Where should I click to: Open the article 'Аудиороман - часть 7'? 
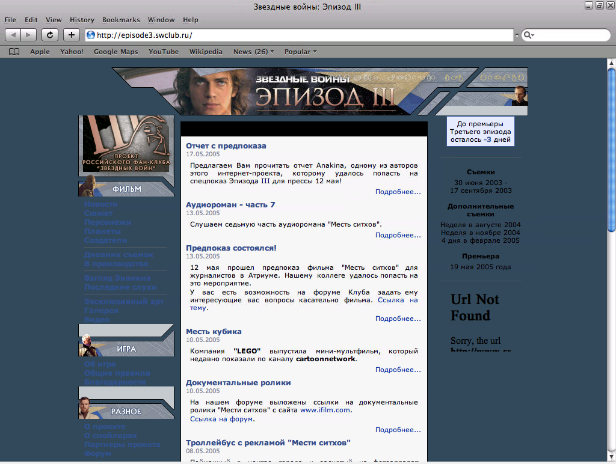point(230,204)
